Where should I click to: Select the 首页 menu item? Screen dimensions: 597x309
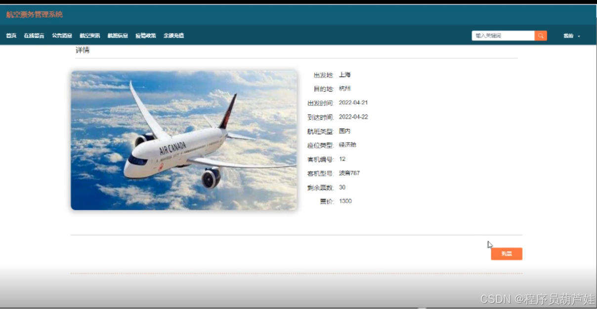pyautogui.click(x=10, y=35)
